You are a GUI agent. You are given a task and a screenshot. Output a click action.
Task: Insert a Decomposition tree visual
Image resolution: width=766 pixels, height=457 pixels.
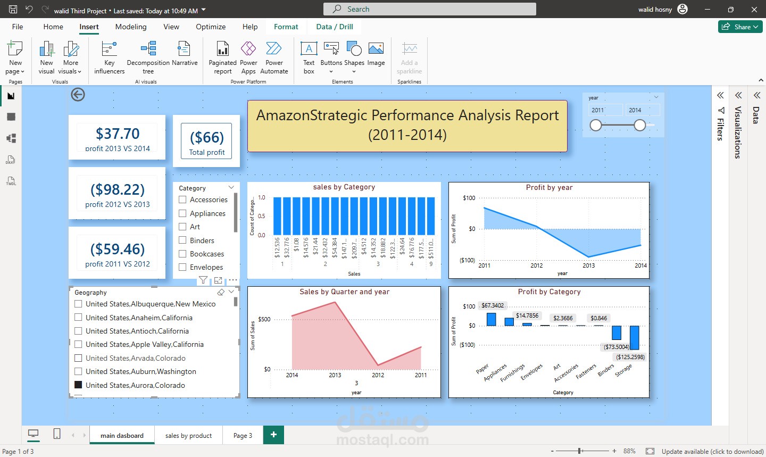pyautogui.click(x=147, y=56)
